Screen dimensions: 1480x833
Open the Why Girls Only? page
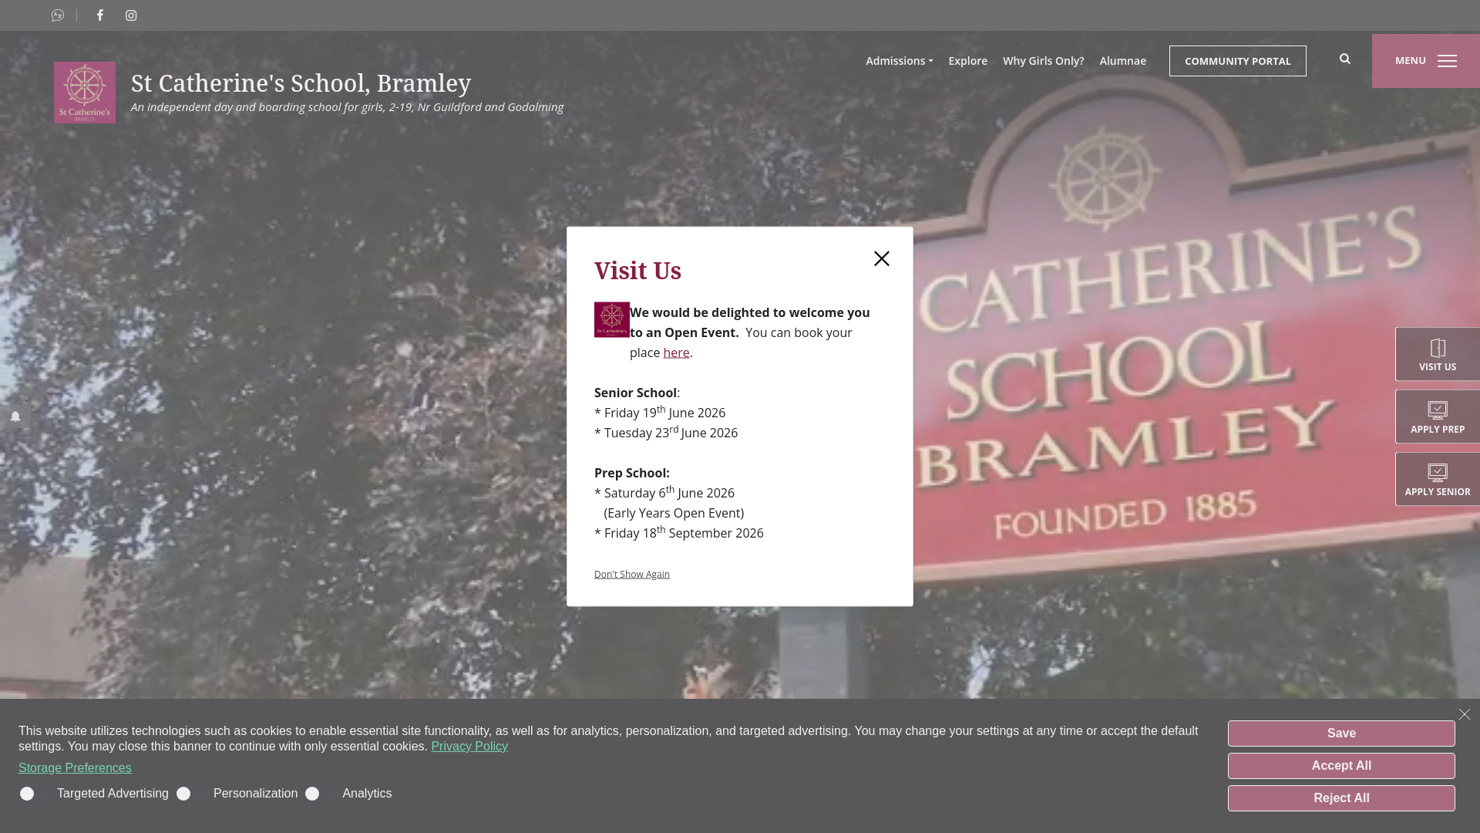(1043, 61)
